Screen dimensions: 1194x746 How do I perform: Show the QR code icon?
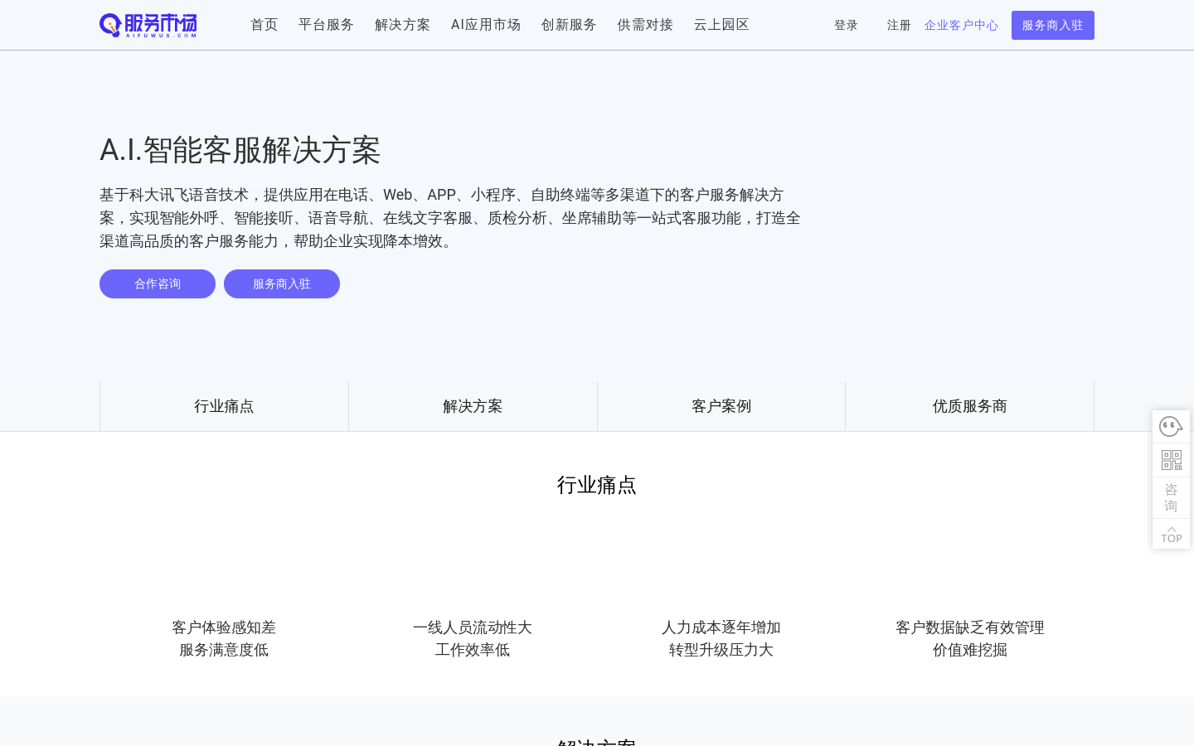(1171, 460)
